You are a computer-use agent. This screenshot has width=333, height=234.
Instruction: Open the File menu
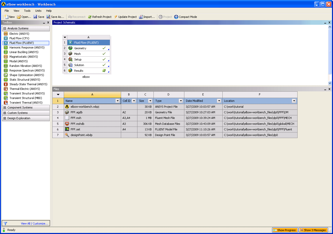coord(7,11)
